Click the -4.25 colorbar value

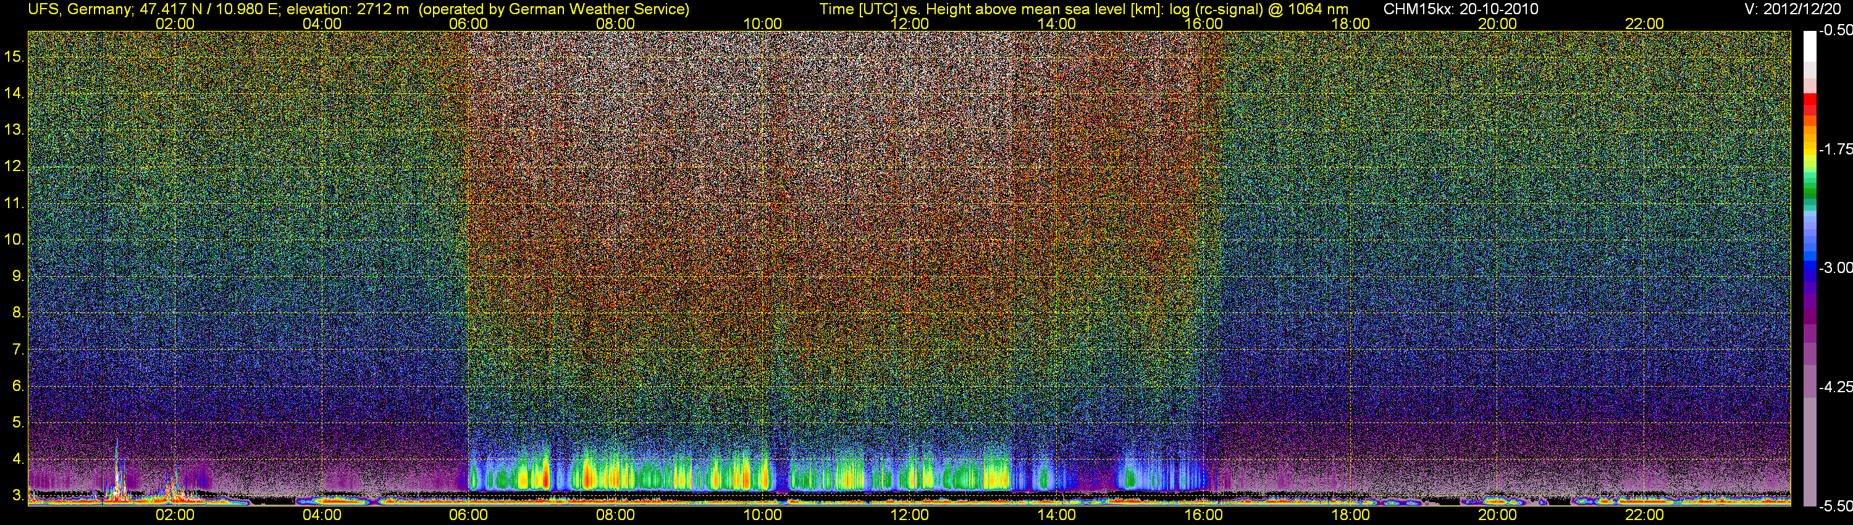(1835, 387)
